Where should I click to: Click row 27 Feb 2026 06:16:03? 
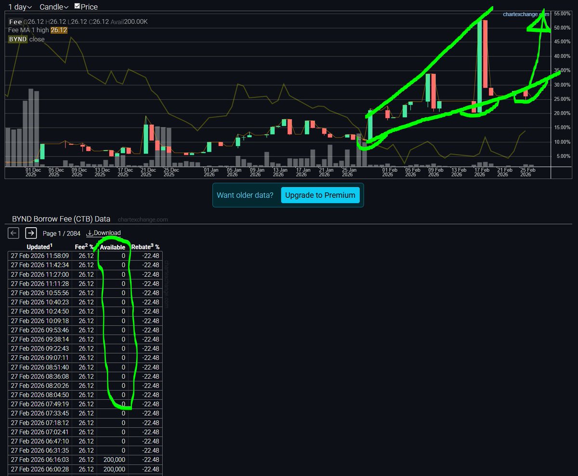[85, 460]
